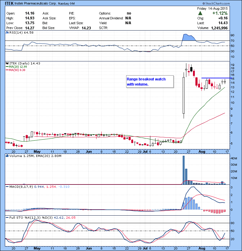
Task: Click the Chg value +0.16
Action: pos(223,18)
